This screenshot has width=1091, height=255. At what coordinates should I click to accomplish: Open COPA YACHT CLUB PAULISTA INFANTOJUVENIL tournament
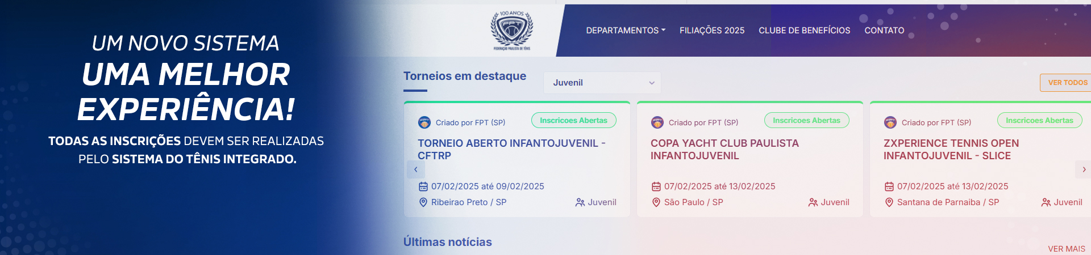(724, 150)
